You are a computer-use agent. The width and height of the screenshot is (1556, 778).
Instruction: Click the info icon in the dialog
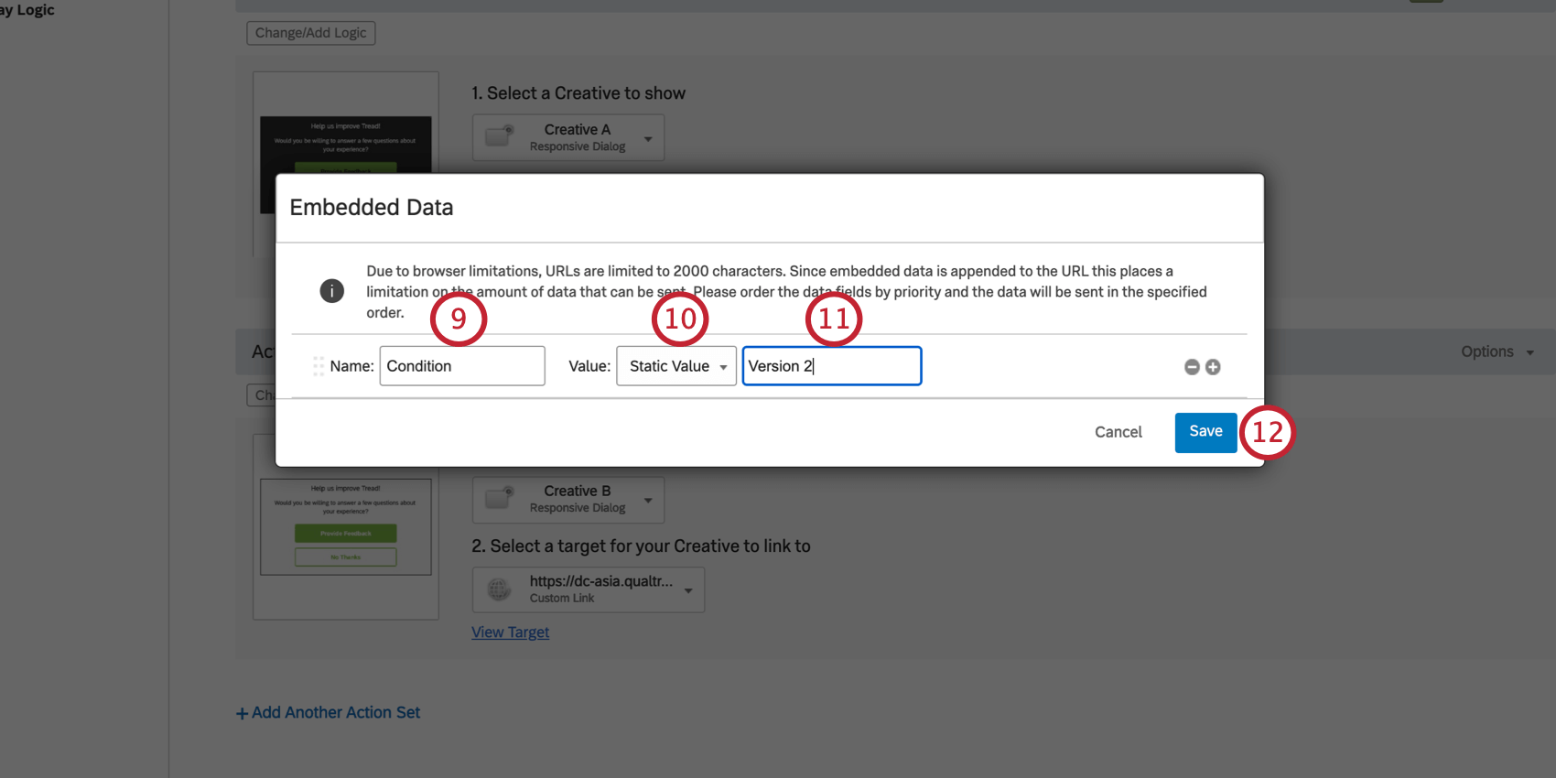331,291
